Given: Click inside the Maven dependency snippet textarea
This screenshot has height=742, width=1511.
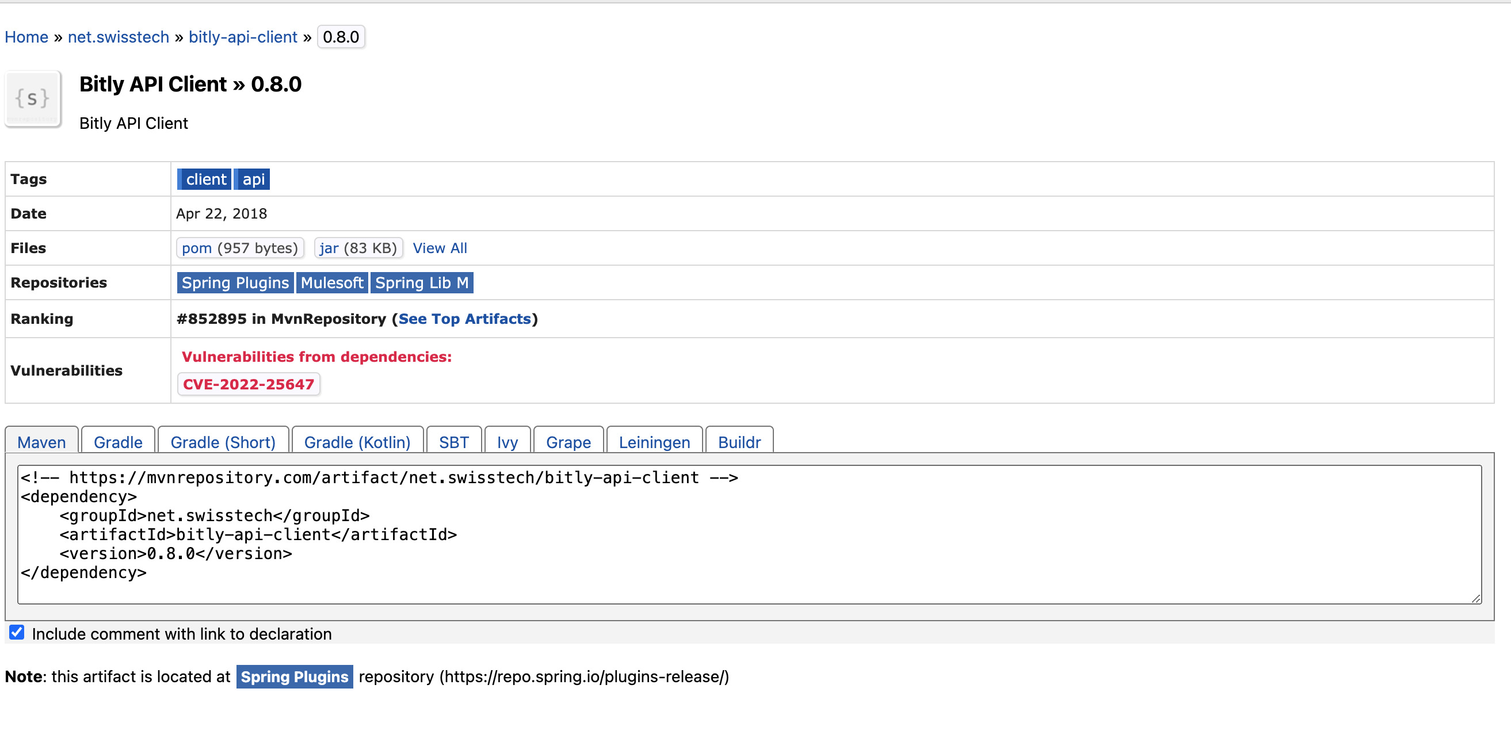Looking at the screenshot, I should point(749,534).
